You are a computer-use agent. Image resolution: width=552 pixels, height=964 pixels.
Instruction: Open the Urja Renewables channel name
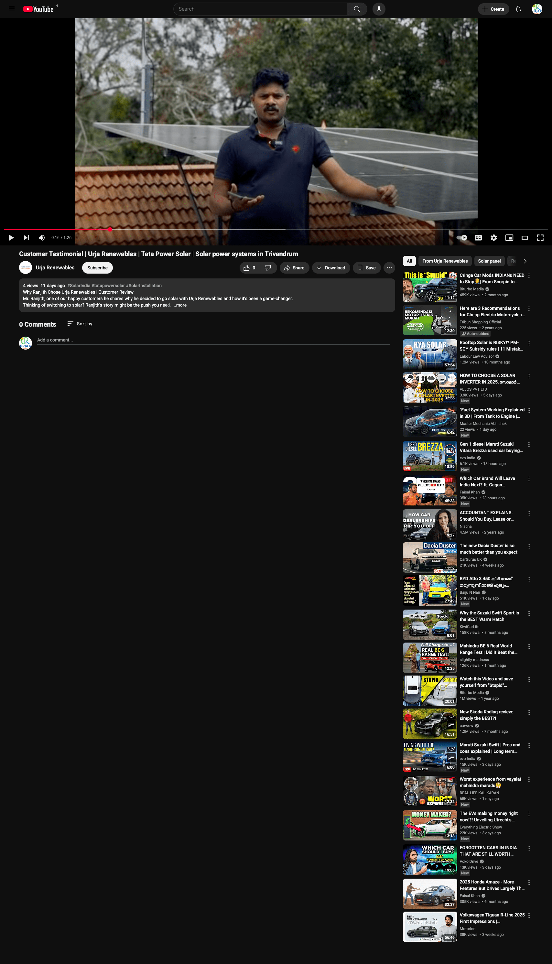tap(55, 268)
